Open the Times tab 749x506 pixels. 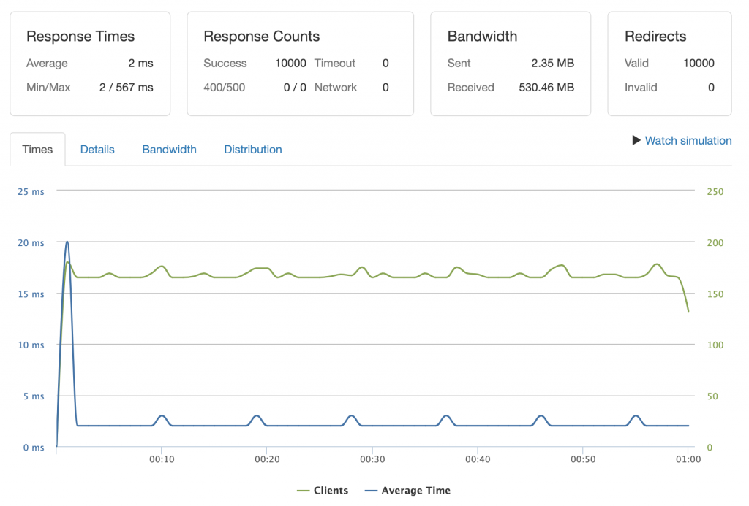pos(37,150)
